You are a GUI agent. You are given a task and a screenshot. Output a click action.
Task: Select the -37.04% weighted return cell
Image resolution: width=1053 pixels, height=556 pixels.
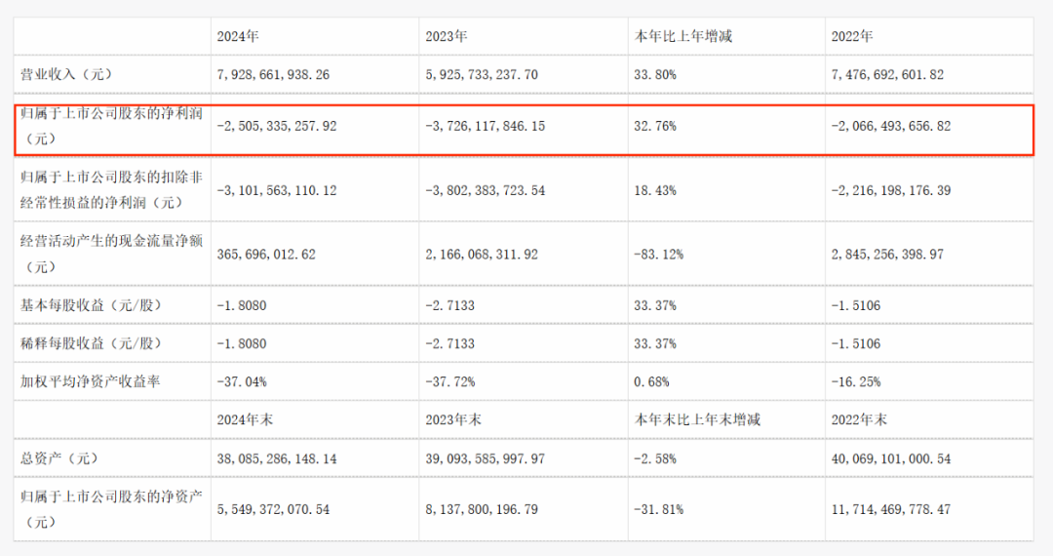(242, 381)
